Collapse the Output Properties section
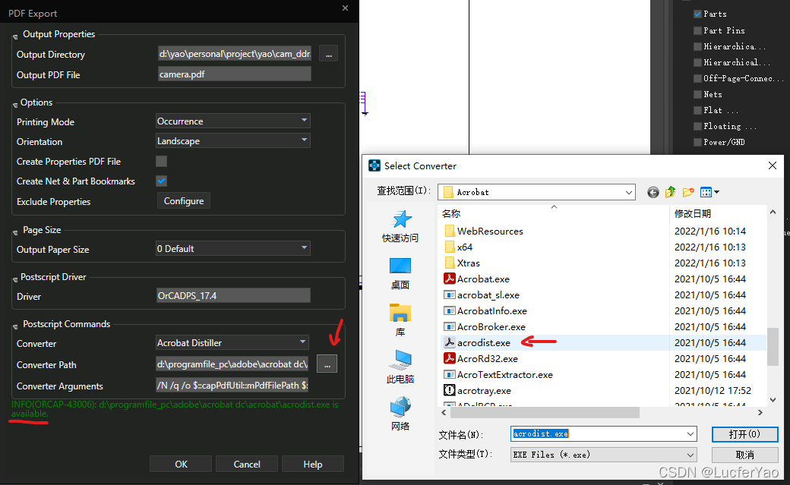The height and width of the screenshot is (485, 790). (15, 36)
